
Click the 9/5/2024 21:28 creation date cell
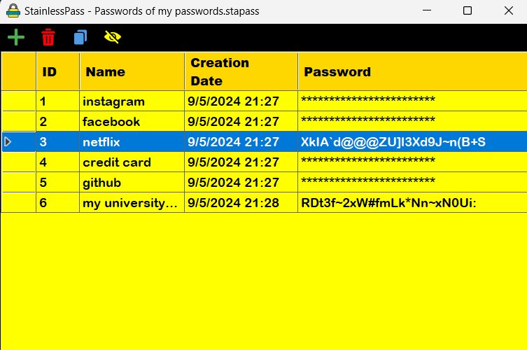(x=241, y=203)
